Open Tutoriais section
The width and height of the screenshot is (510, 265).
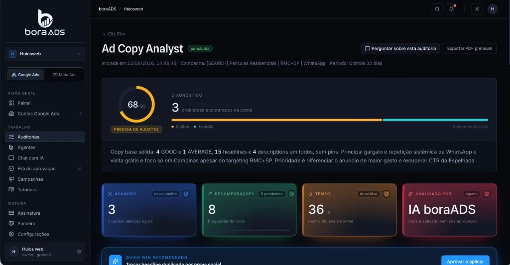coord(45,190)
